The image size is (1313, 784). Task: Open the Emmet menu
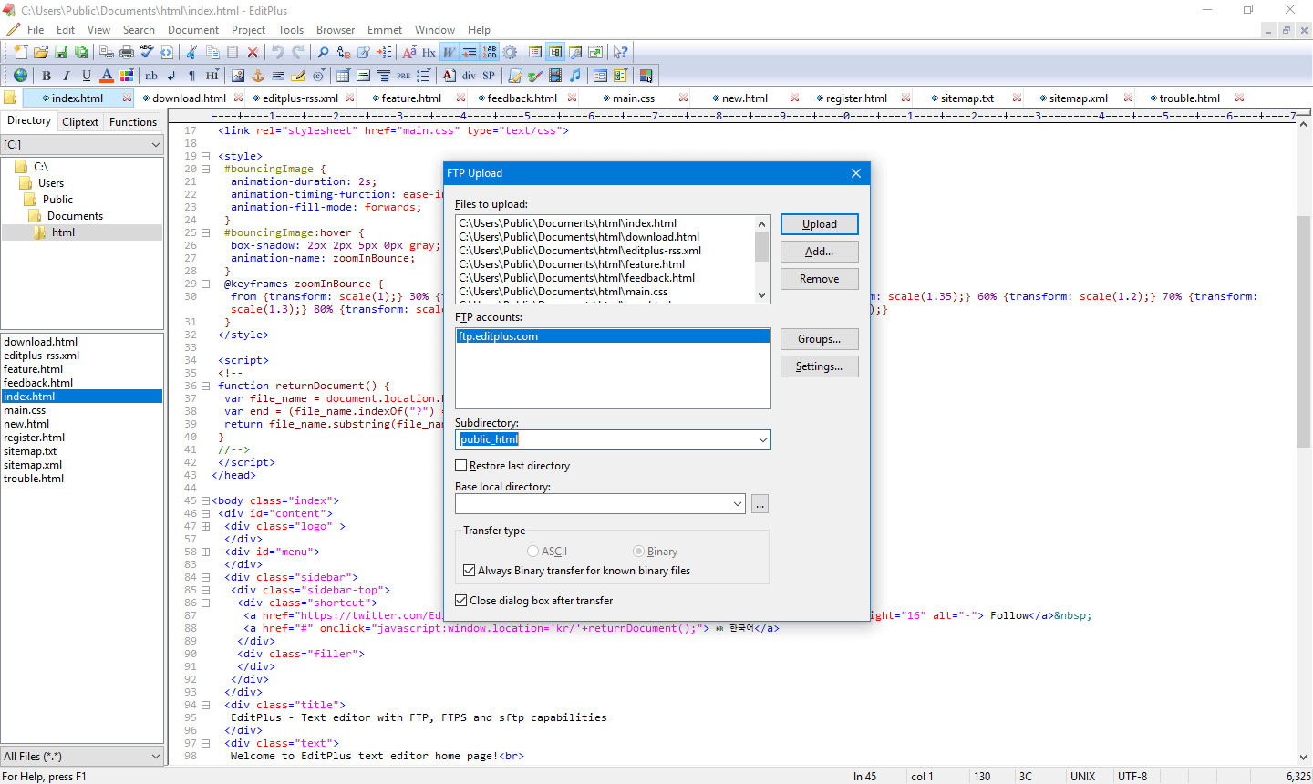coord(385,30)
